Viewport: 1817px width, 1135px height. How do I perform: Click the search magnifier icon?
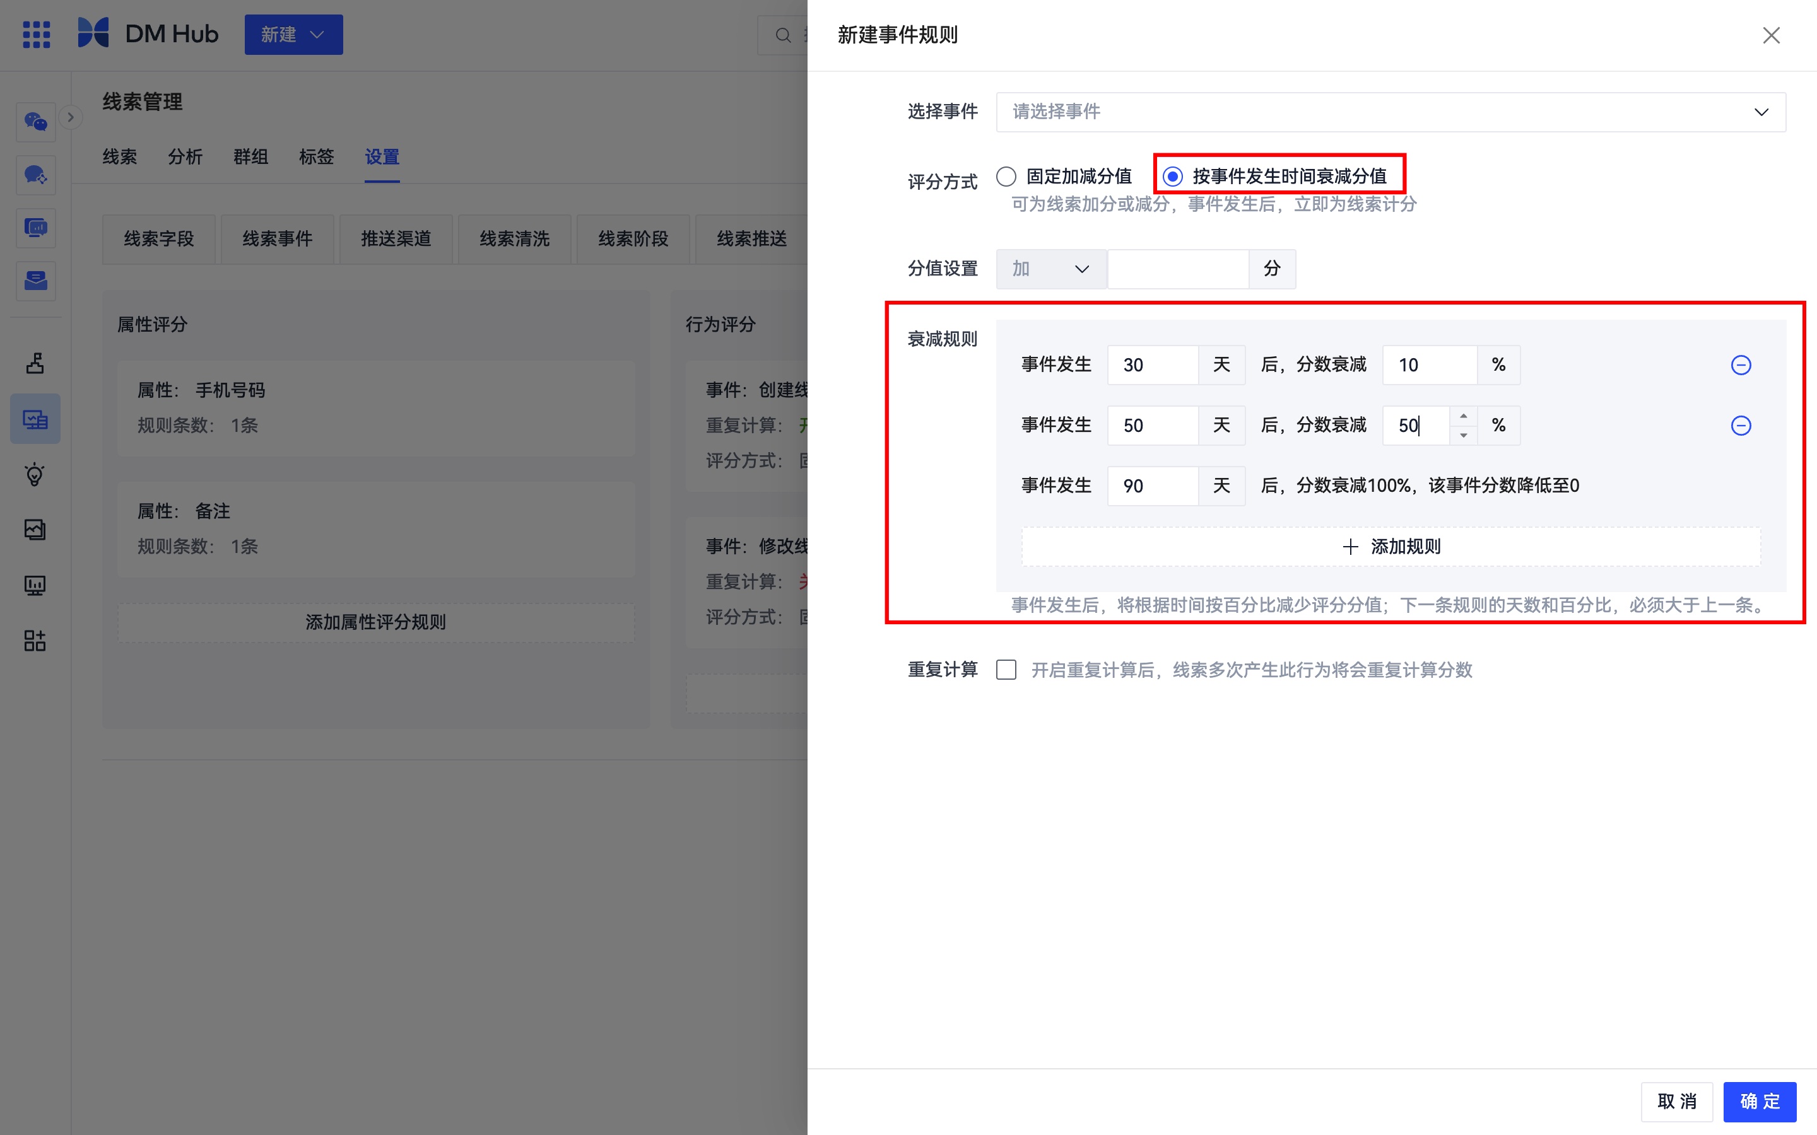(782, 35)
